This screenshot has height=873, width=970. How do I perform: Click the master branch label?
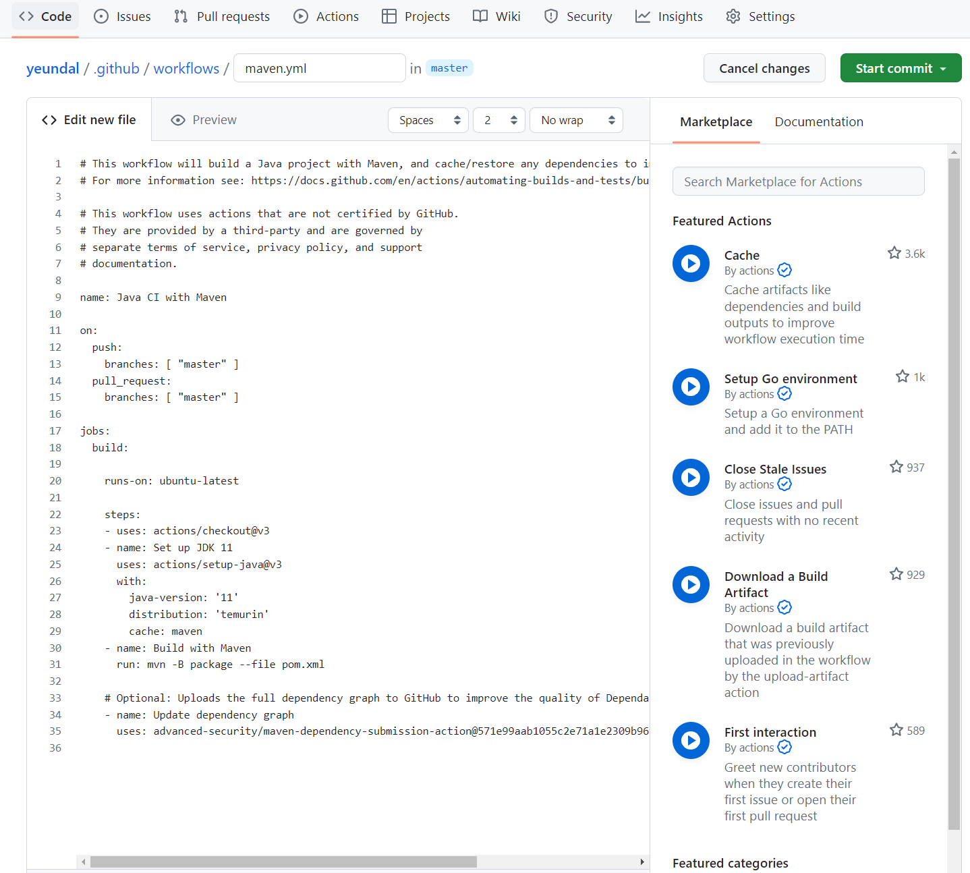449,68
